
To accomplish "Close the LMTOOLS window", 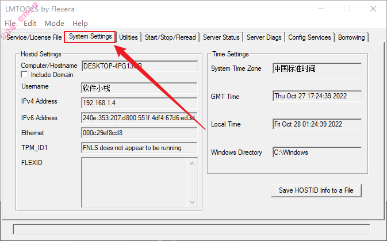I will 373,9.
